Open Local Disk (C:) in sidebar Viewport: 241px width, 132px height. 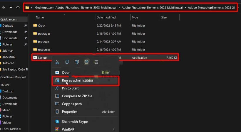click(x=11, y=129)
